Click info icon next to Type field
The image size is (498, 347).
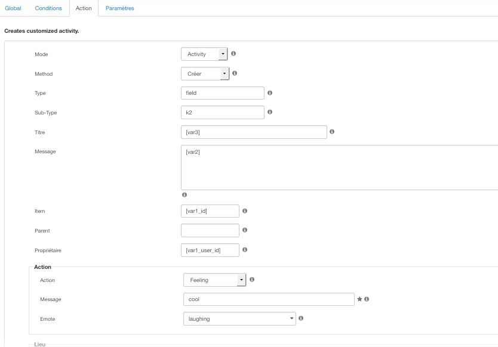tap(270, 93)
